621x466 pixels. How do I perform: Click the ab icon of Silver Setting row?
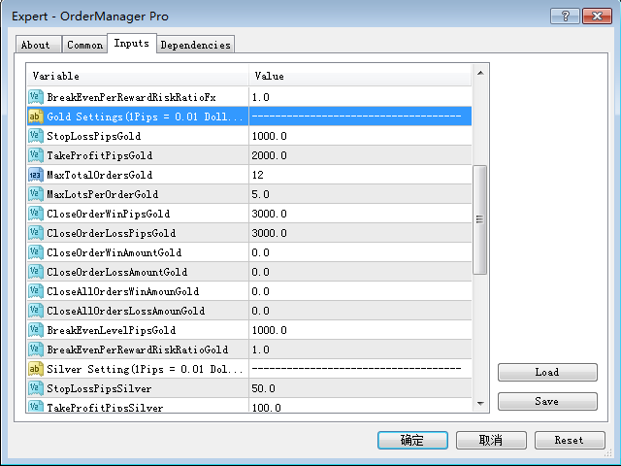click(36, 369)
